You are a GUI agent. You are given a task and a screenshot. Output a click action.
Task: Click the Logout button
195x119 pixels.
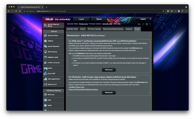[81, 19]
